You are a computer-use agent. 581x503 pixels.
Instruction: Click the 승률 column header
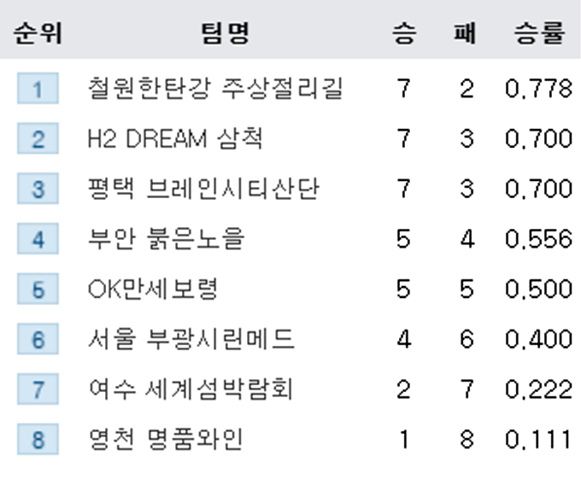coord(539,33)
